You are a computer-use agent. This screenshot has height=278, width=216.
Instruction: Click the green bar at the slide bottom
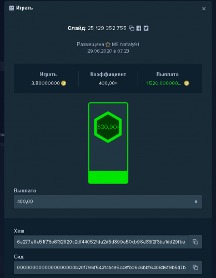[x=108, y=177]
